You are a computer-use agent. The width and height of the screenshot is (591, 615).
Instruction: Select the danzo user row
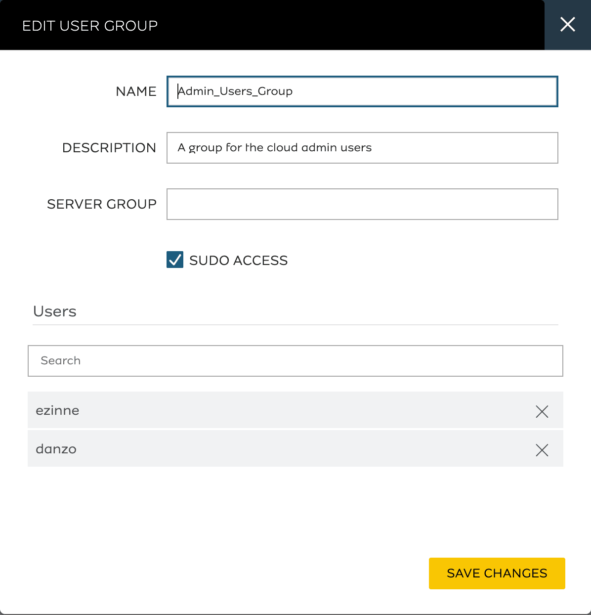coord(295,449)
